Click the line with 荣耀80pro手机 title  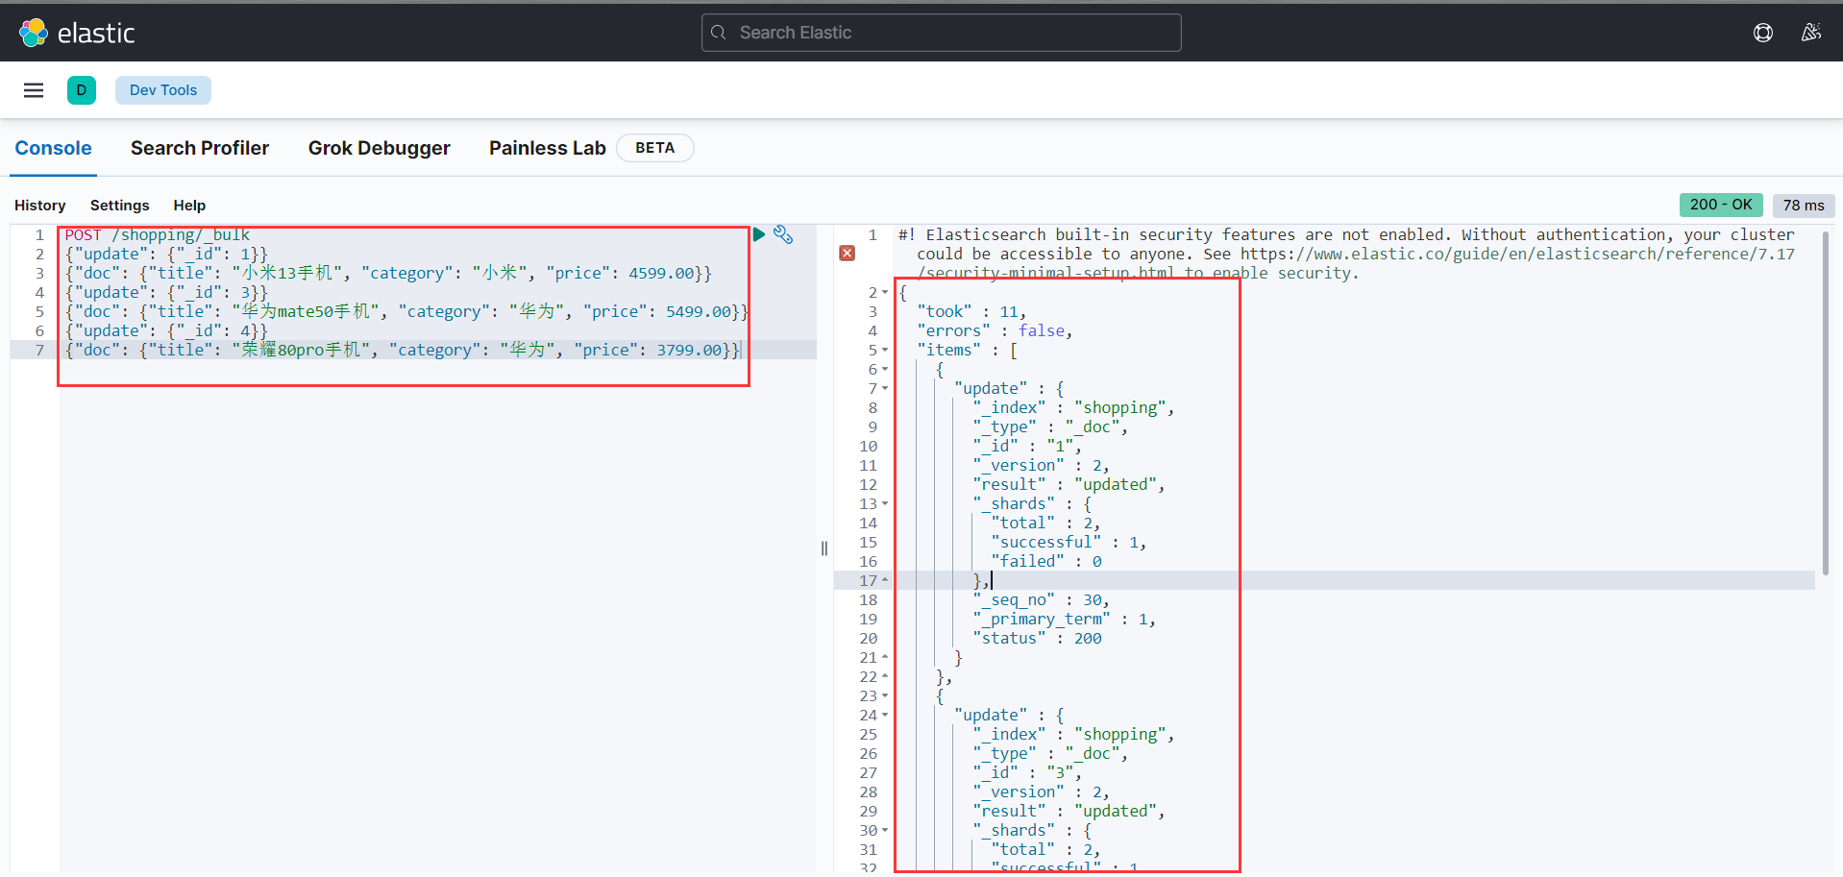click(x=403, y=350)
